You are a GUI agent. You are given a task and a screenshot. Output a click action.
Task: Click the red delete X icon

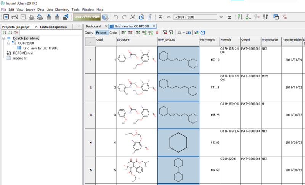coord(157,32)
